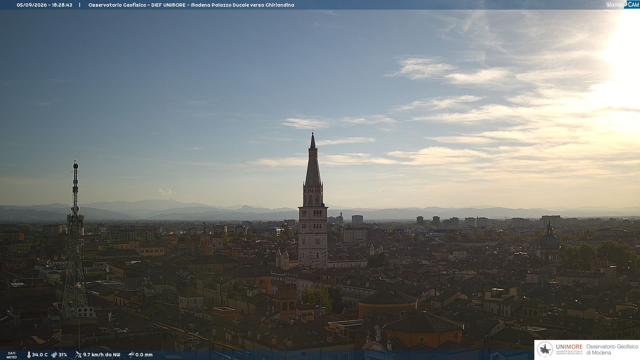Click the 9.7 km/h da NW wind reading
This screenshot has height=360, width=640.
pos(101,355)
